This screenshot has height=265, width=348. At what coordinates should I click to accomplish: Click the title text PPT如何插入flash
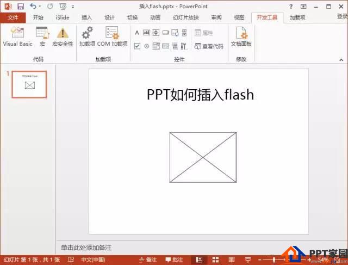coord(200,95)
